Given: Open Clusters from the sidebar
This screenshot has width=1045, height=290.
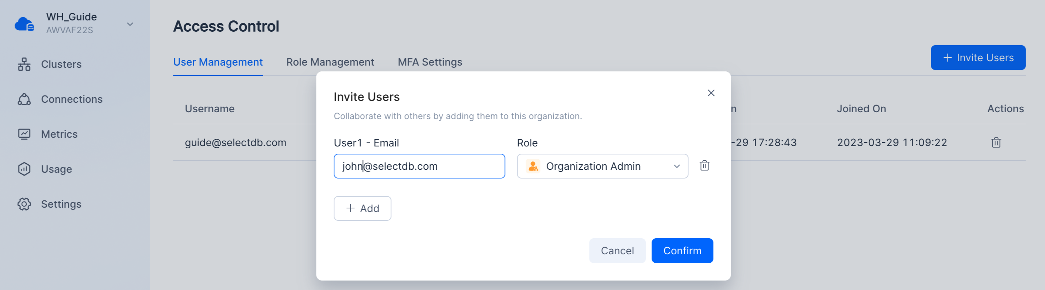Looking at the screenshot, I should tap(61, 64).
